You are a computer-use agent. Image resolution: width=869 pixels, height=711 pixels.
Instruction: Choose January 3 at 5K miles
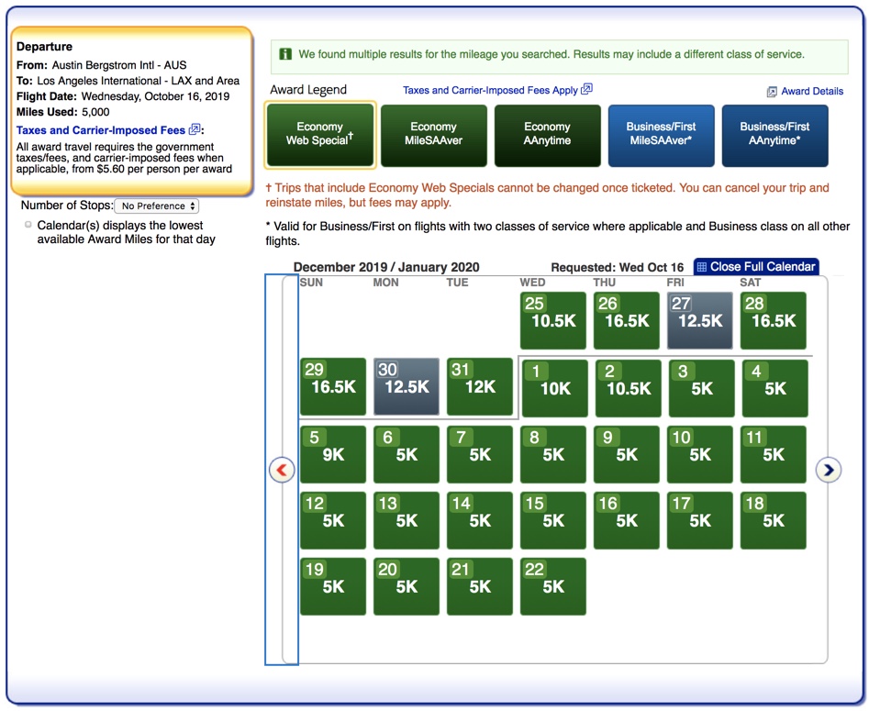pyautogui.click(x=702, y=388)
